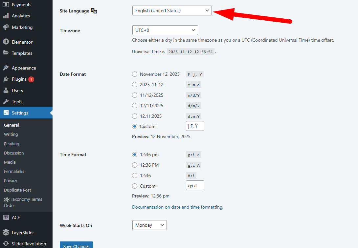
Task: Click the Payments dollar icon in sidebar
Action: tap(6, 5)
